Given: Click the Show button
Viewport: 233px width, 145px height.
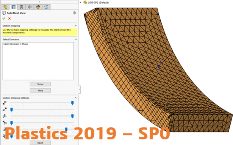Looking at the screenshot, I should (x=40, y=84).
